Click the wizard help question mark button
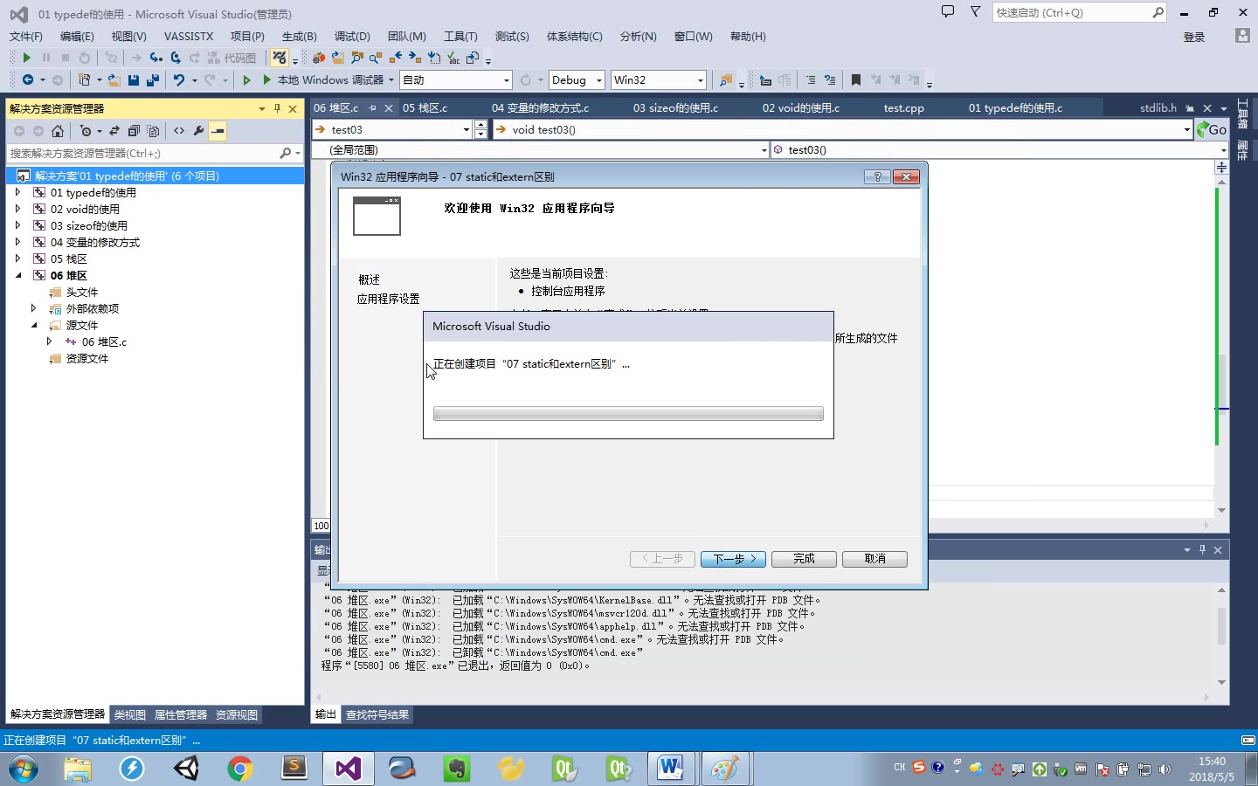This screenshot has height=786, width=1258. tap(877, 176)
